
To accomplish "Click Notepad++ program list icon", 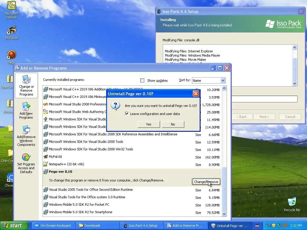I will coord(46,164).
